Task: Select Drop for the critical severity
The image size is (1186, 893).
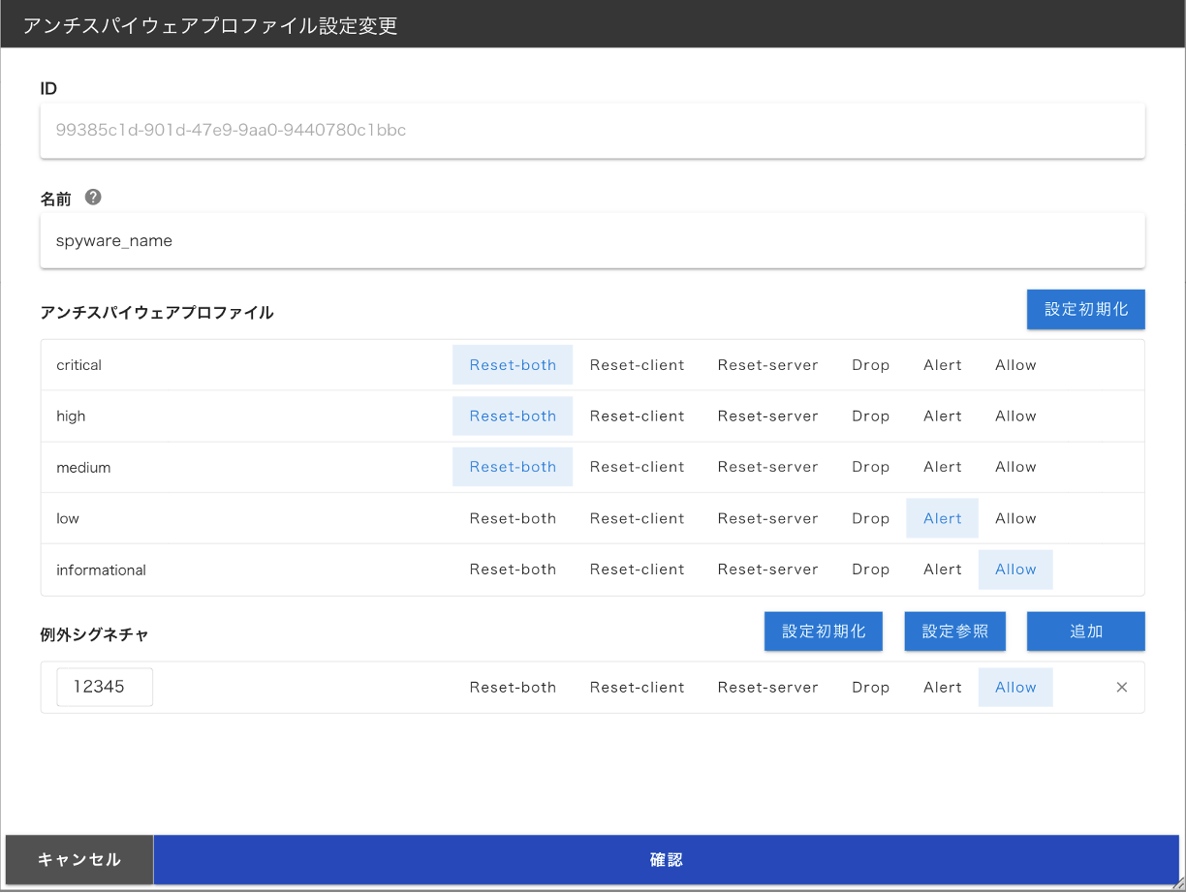Action: point(869,365)
